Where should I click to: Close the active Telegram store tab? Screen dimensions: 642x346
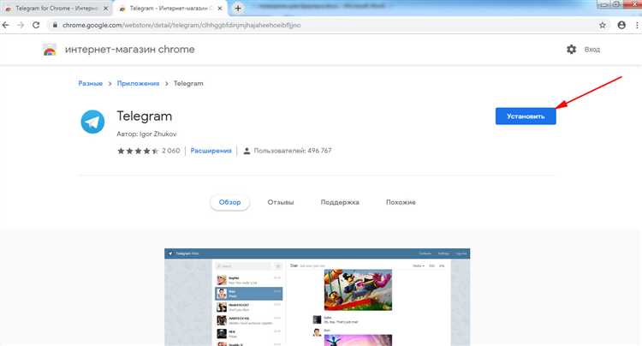pyautogui.click(x=220, y=9)
